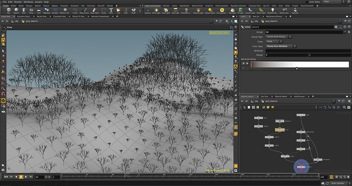The image size is (352, 186).
Task: Expand the Group field dropdown arrow
Action: pos(345,32)
